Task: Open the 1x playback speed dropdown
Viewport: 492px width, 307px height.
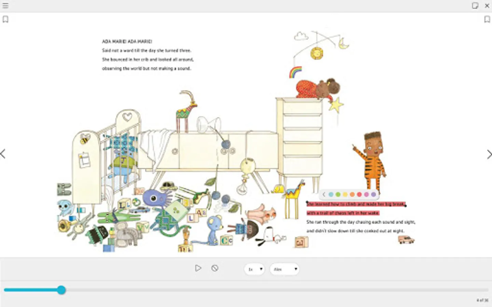Action: pos(254,269)
